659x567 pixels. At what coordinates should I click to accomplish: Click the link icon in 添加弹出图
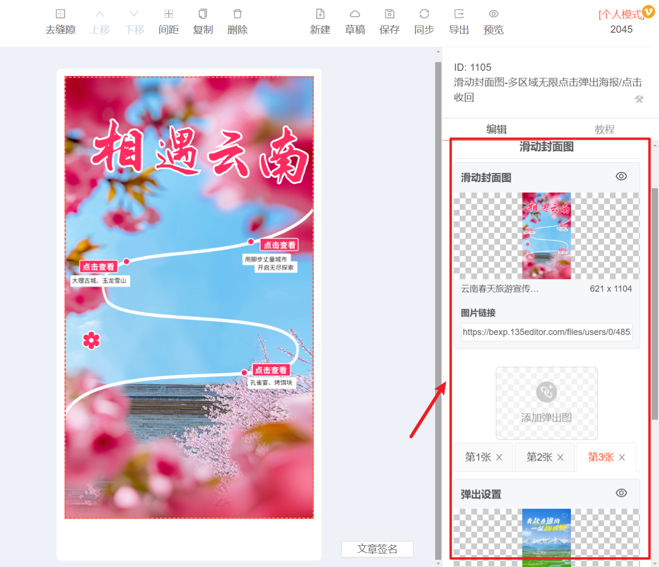(x=547, y=392)
